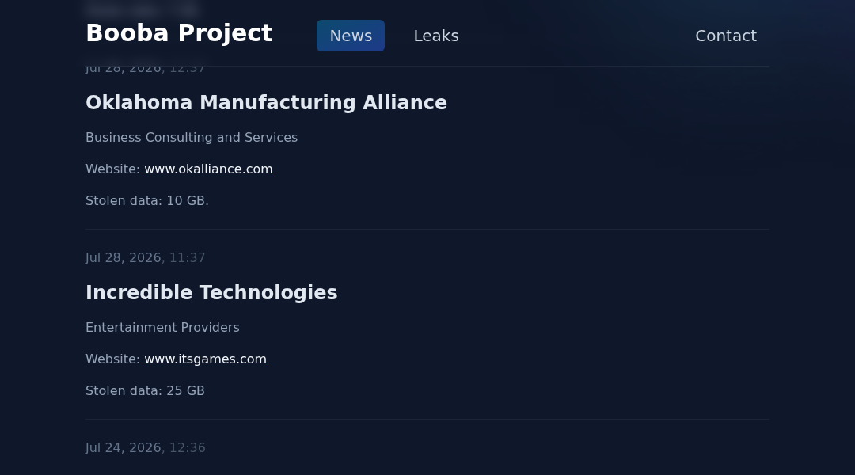855x475 pixels.
Task: Click the Jul 24, 2026, 12:36 timestamp
Action: [146, 447]
